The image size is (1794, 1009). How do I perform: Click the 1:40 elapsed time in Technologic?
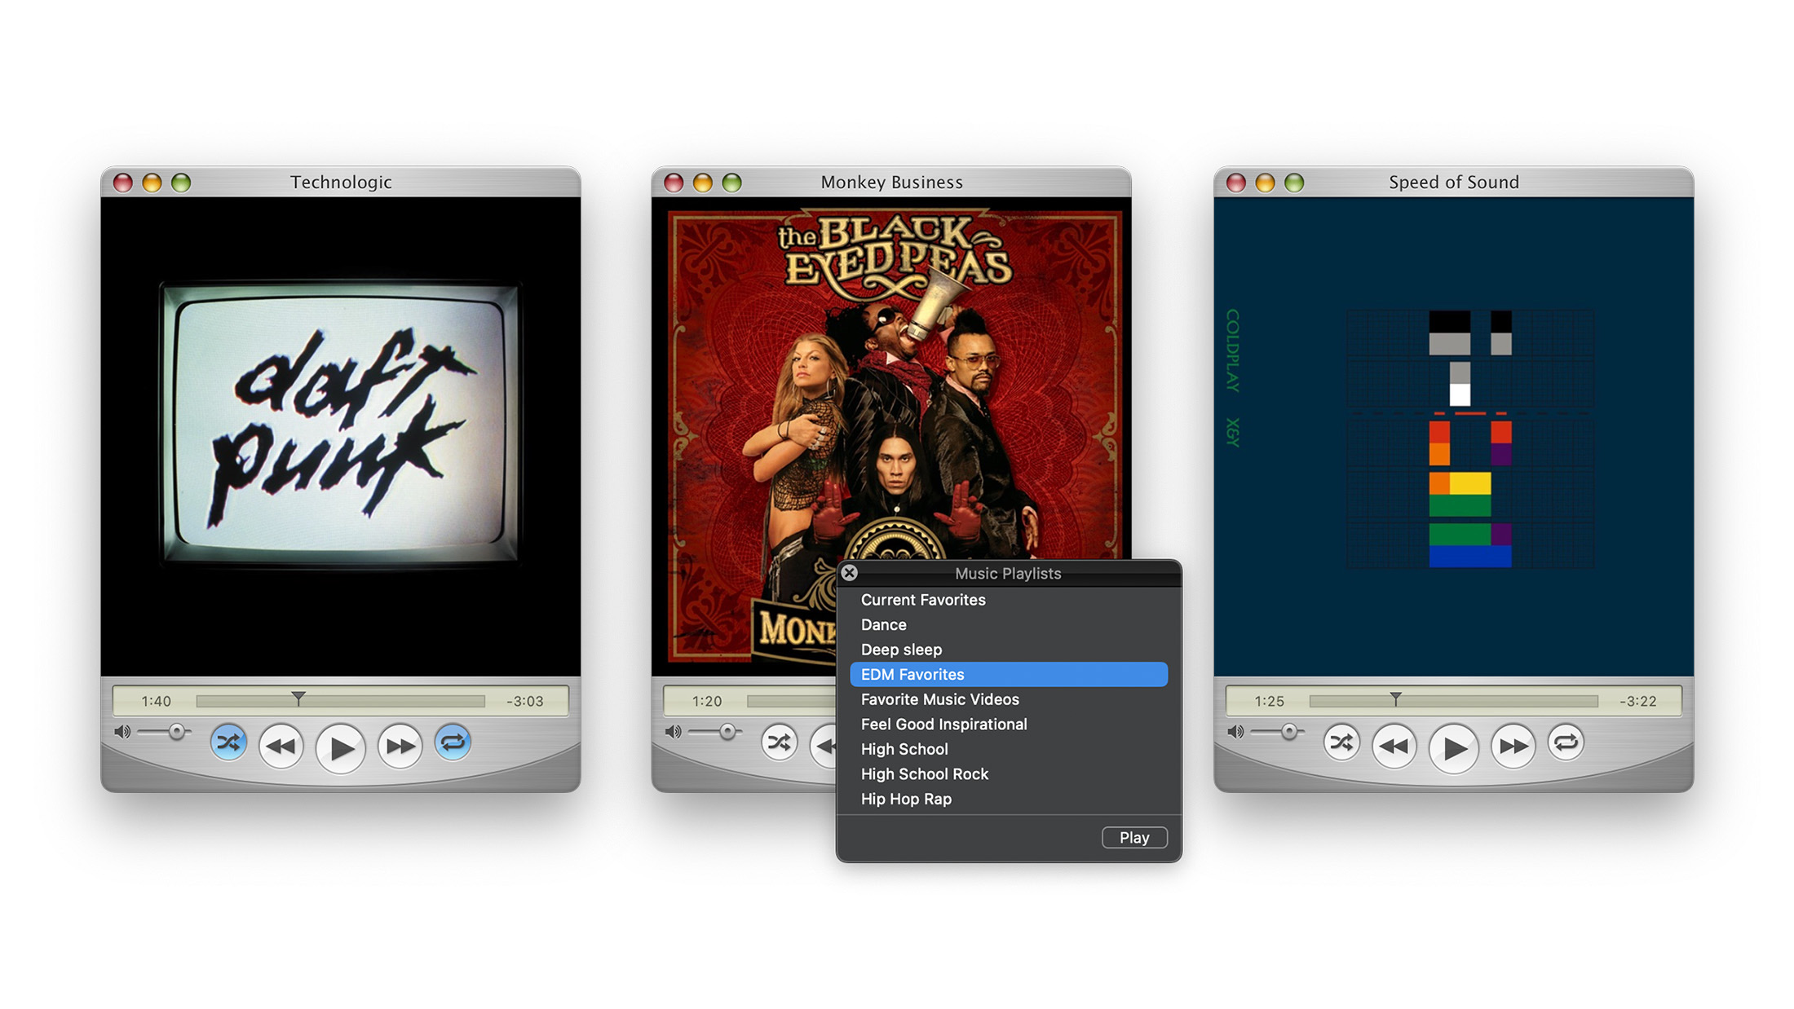(156, 701)
